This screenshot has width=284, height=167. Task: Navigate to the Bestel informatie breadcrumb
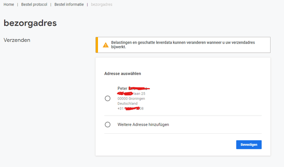69,5
